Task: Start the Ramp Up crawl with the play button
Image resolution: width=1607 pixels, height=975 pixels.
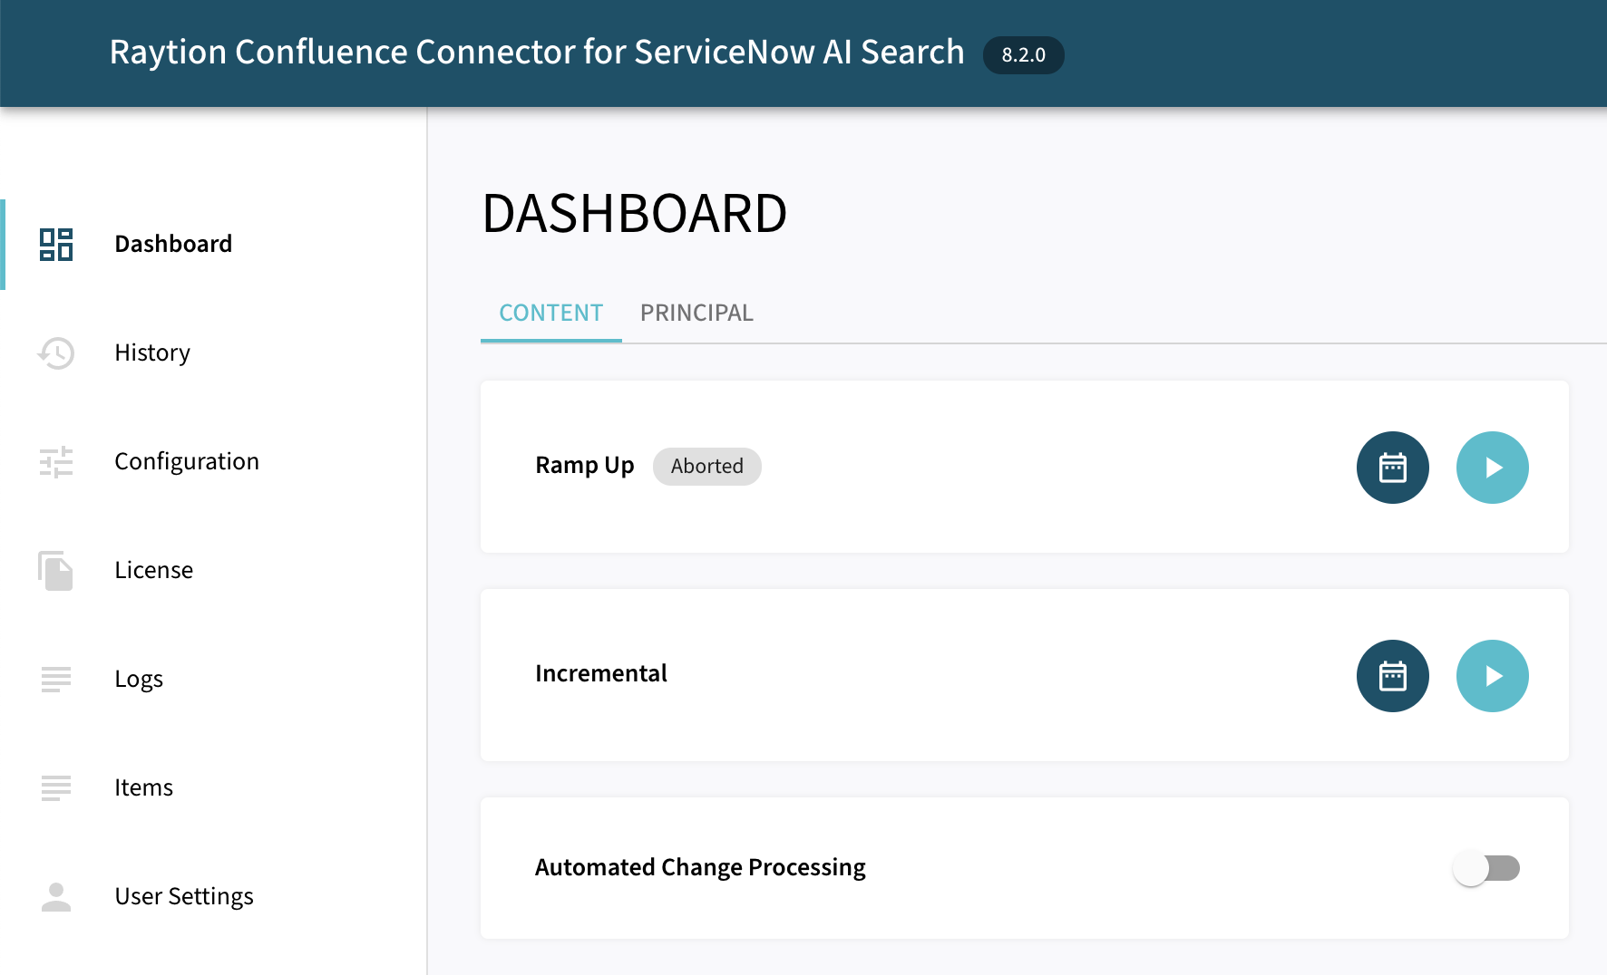Action: (1492, 468)
